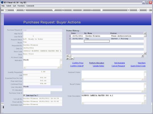Click the Status History scroll-up arrow
153x114 pixels.
pyautogui.click(x=145, y=33)
